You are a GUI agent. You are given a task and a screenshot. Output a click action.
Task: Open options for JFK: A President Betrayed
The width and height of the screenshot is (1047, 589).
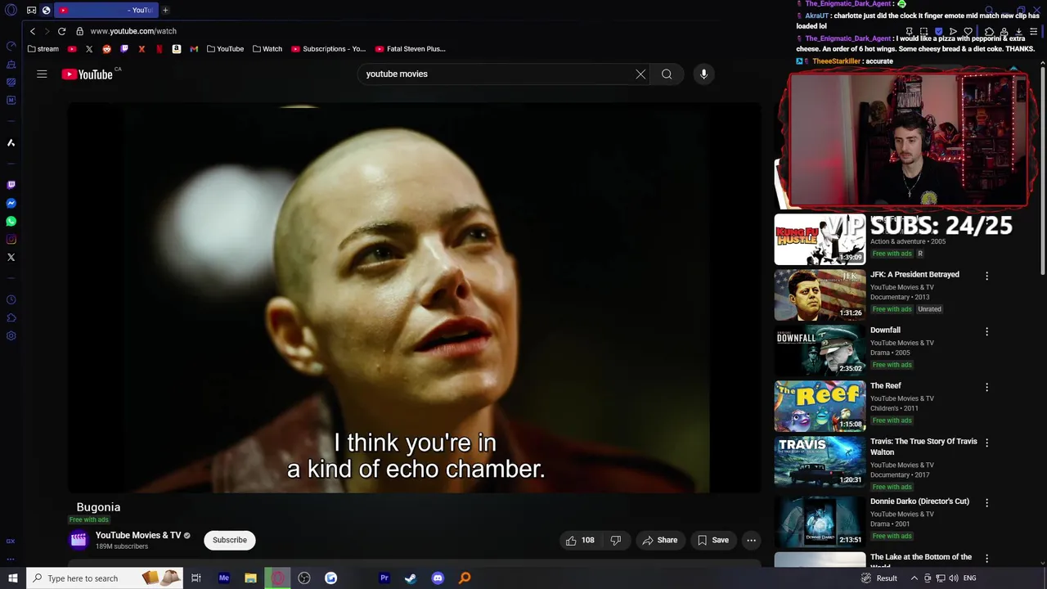pos(986,276)
